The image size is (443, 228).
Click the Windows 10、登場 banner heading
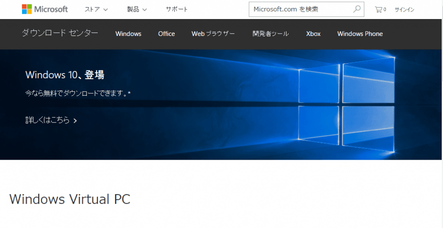click(65, 75)
